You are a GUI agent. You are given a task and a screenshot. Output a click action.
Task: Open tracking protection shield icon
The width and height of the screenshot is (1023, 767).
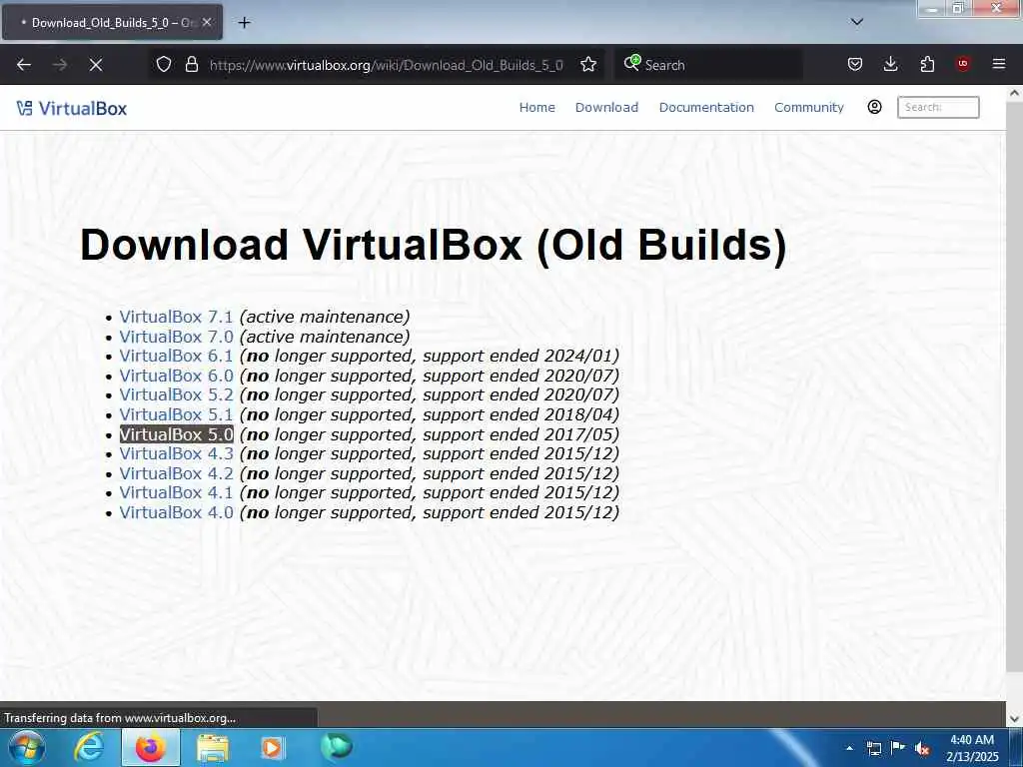pos(164,64)
